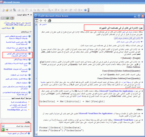This screenshot has height=137, width=145.
Task: Open result حول الإشارة إلى كائن
Action: (x=17, y=55)
